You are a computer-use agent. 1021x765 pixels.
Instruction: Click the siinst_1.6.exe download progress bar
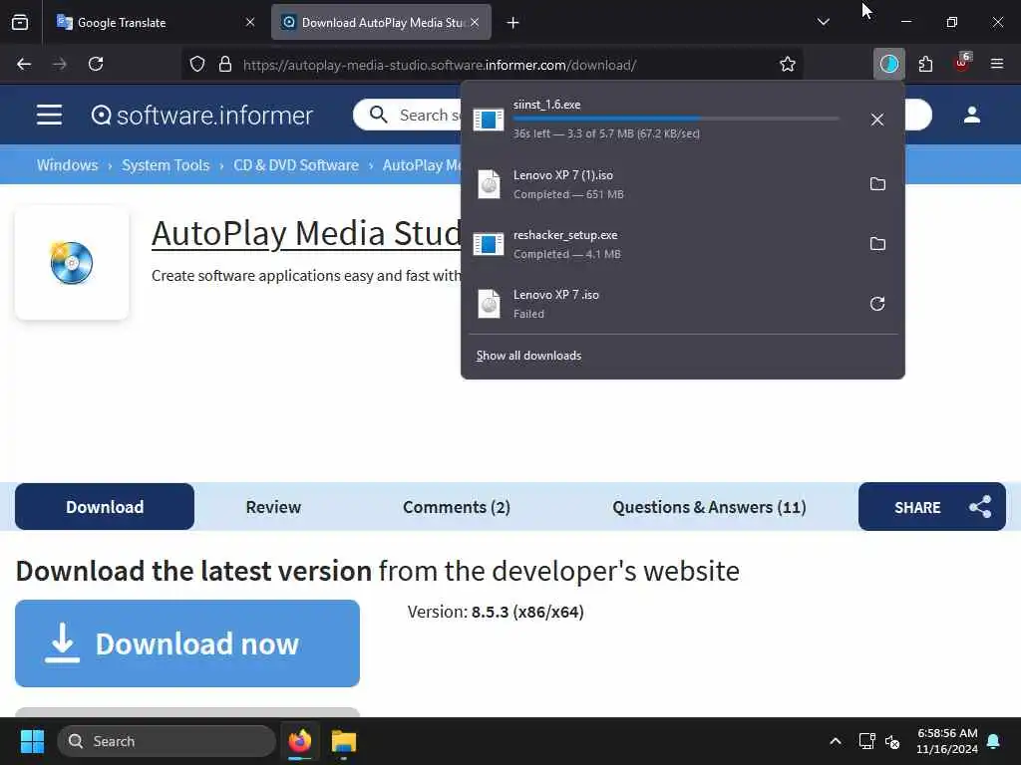[x=676, y=120]
